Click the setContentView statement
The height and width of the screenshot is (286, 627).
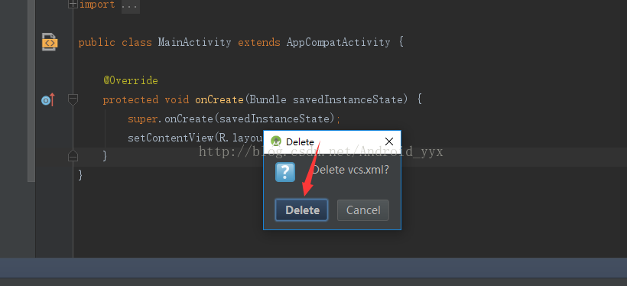[195, 138]
